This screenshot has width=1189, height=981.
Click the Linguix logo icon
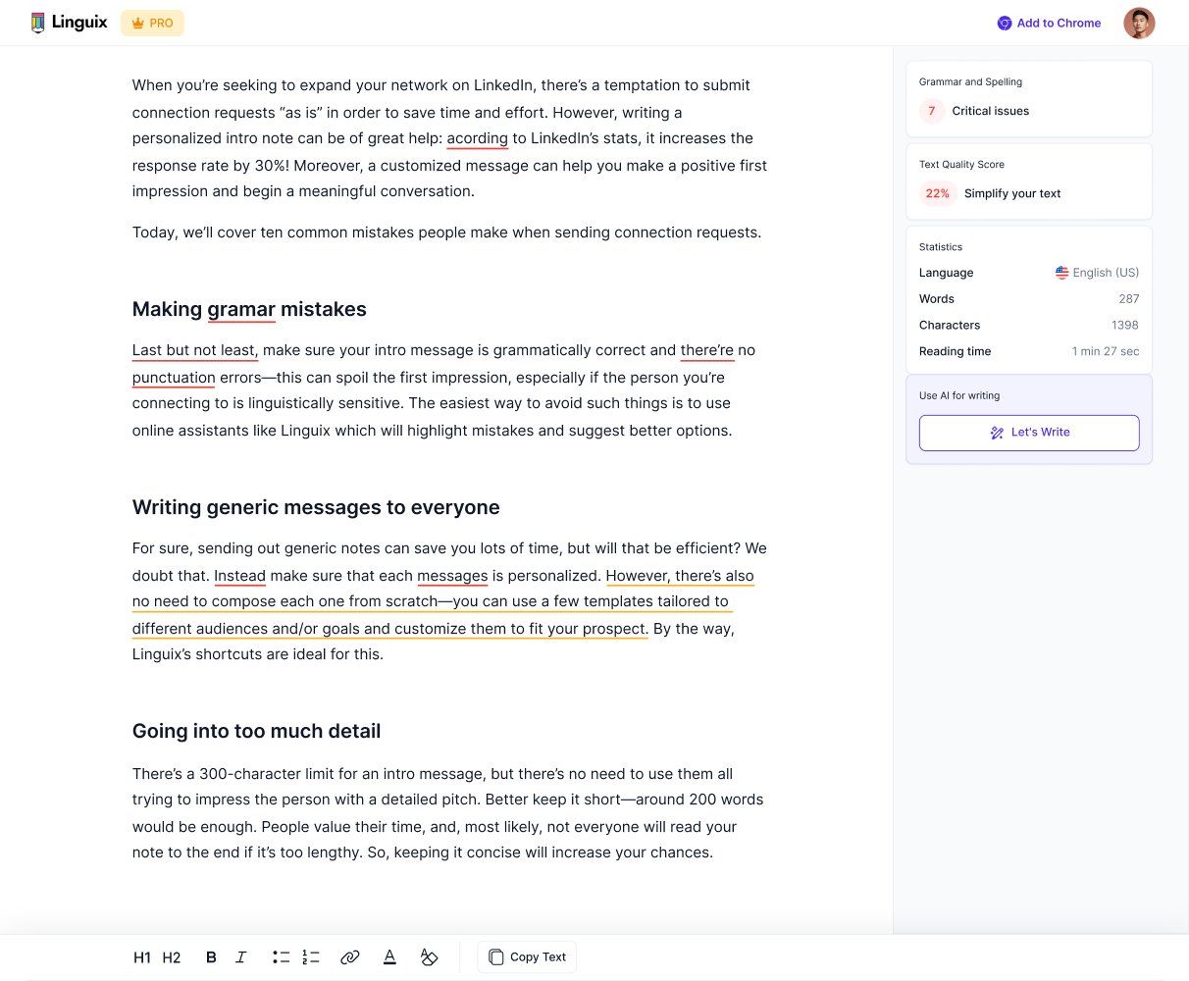[x=36, y=22]
